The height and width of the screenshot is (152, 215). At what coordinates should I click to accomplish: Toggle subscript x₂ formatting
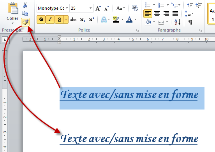click(83, 19)
